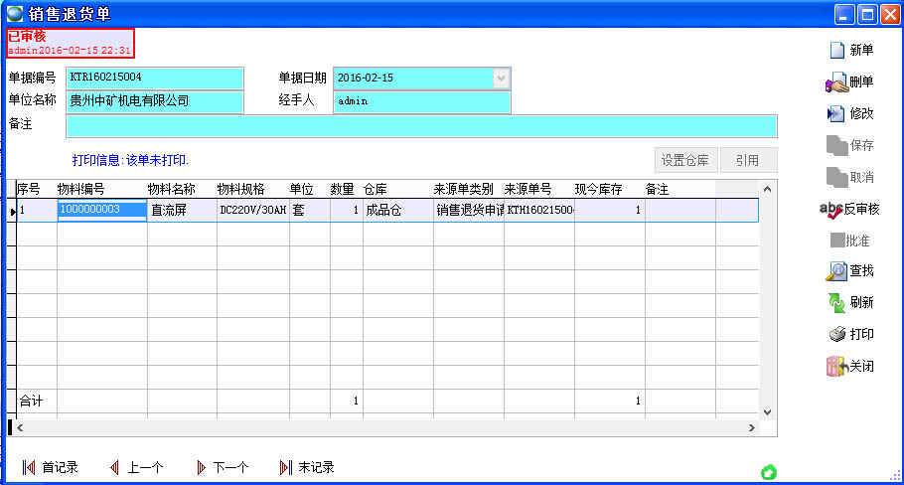The width and height of the screenshot is (904, 485).
Task: Select the 物料编号 cell 1000000003
Action: coord(102,210)
